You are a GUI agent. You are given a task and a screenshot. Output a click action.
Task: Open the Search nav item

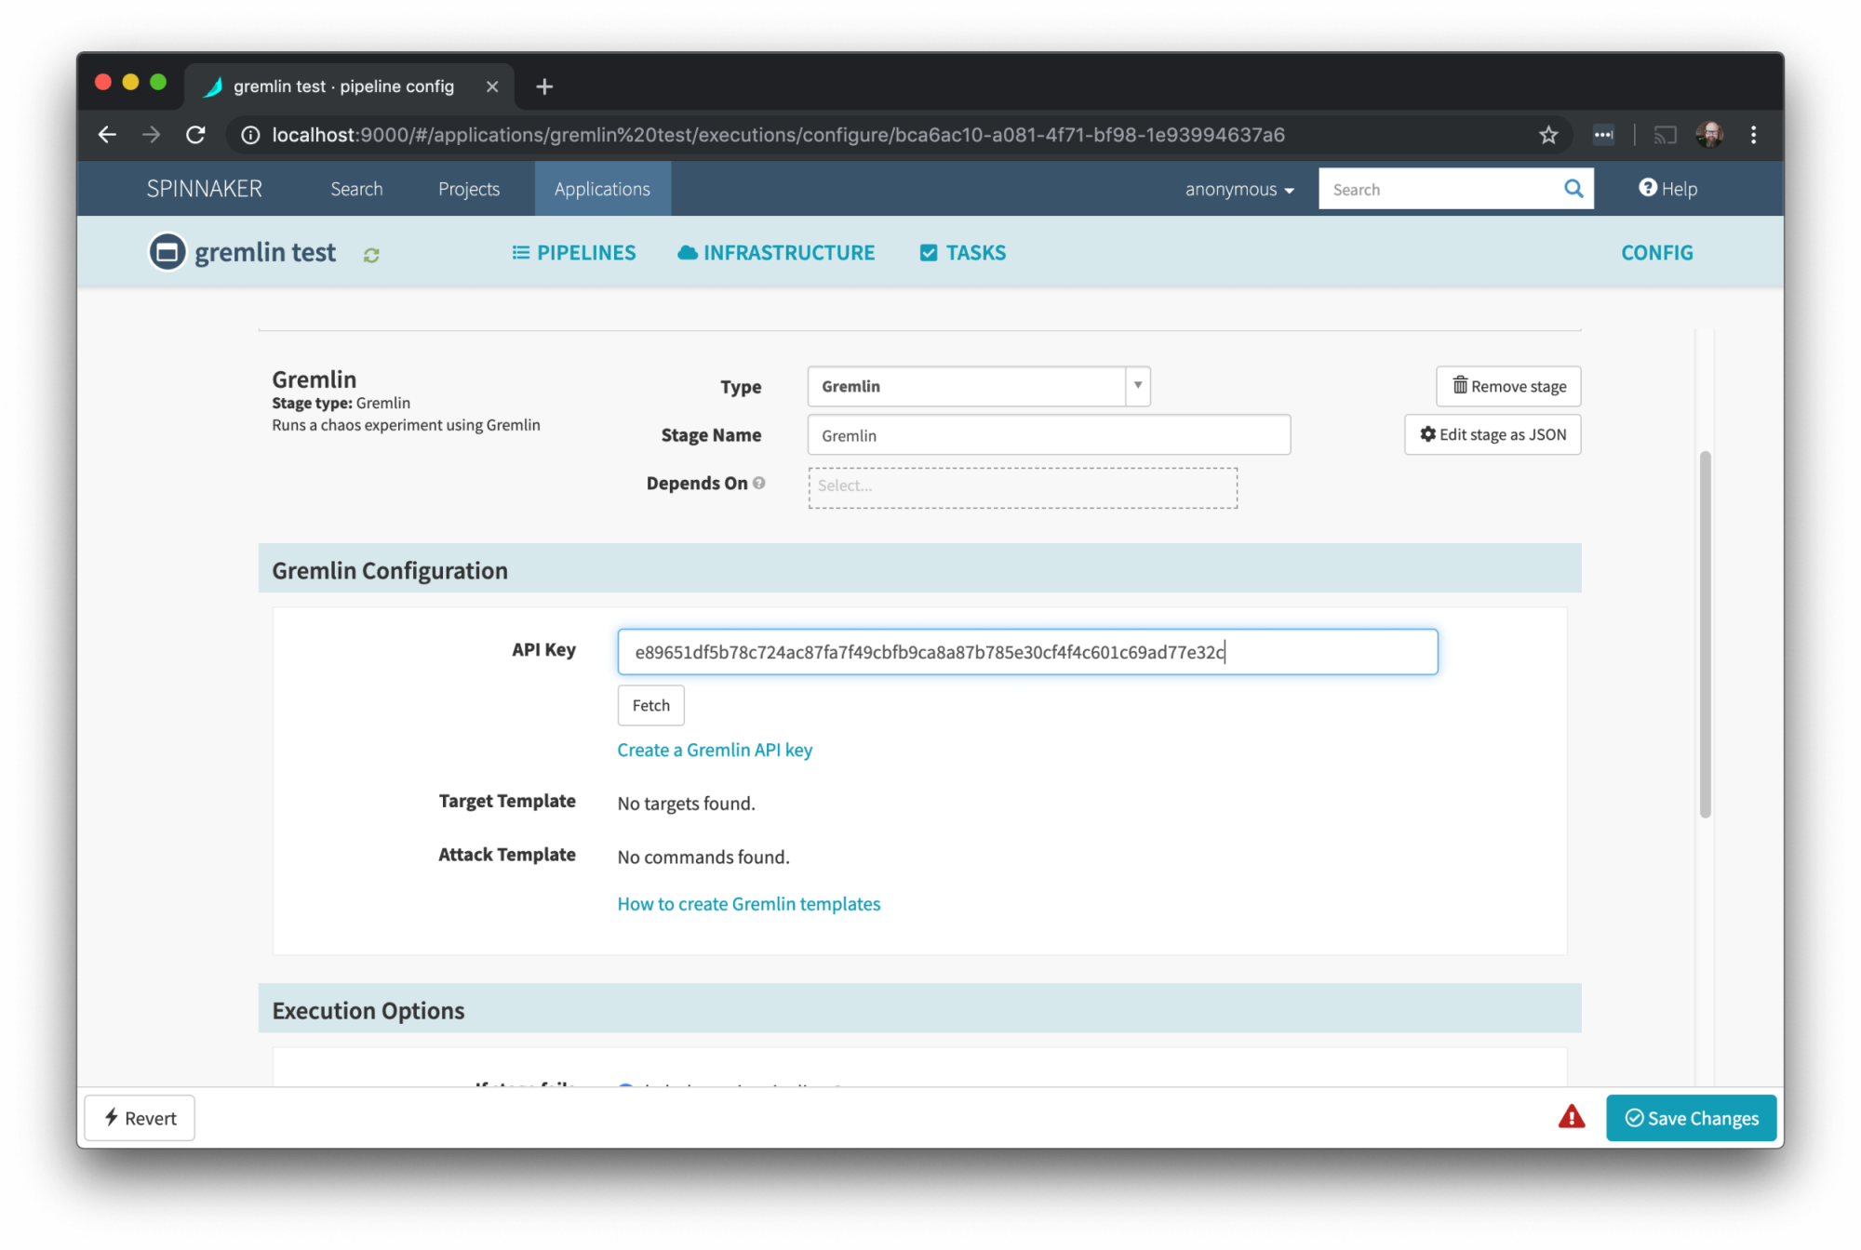click(x=356, y=189)
